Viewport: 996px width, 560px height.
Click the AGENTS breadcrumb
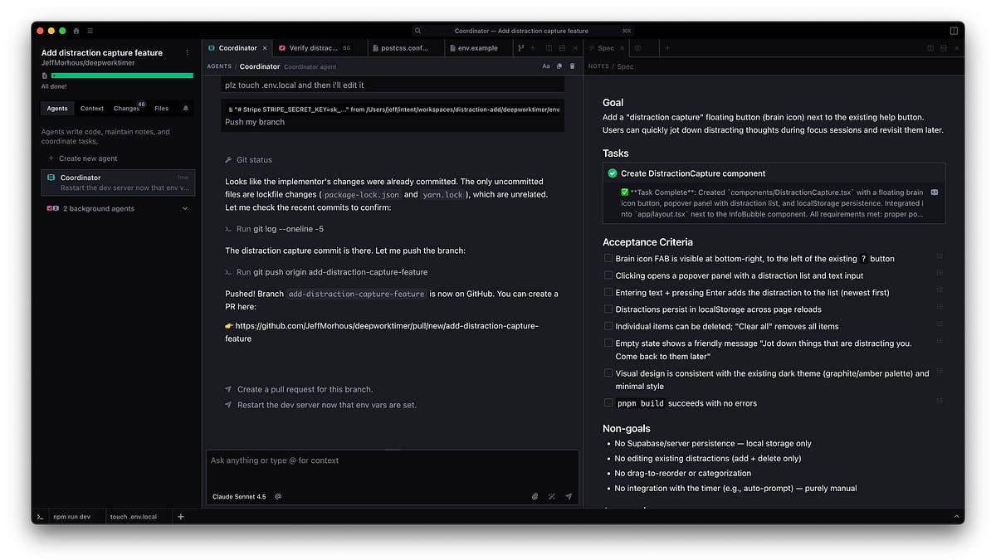[219, 66]
